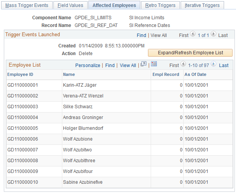236x193 pixels.
Task: Open the Iterative Triggers tab
Action: [x=202, y=5]
